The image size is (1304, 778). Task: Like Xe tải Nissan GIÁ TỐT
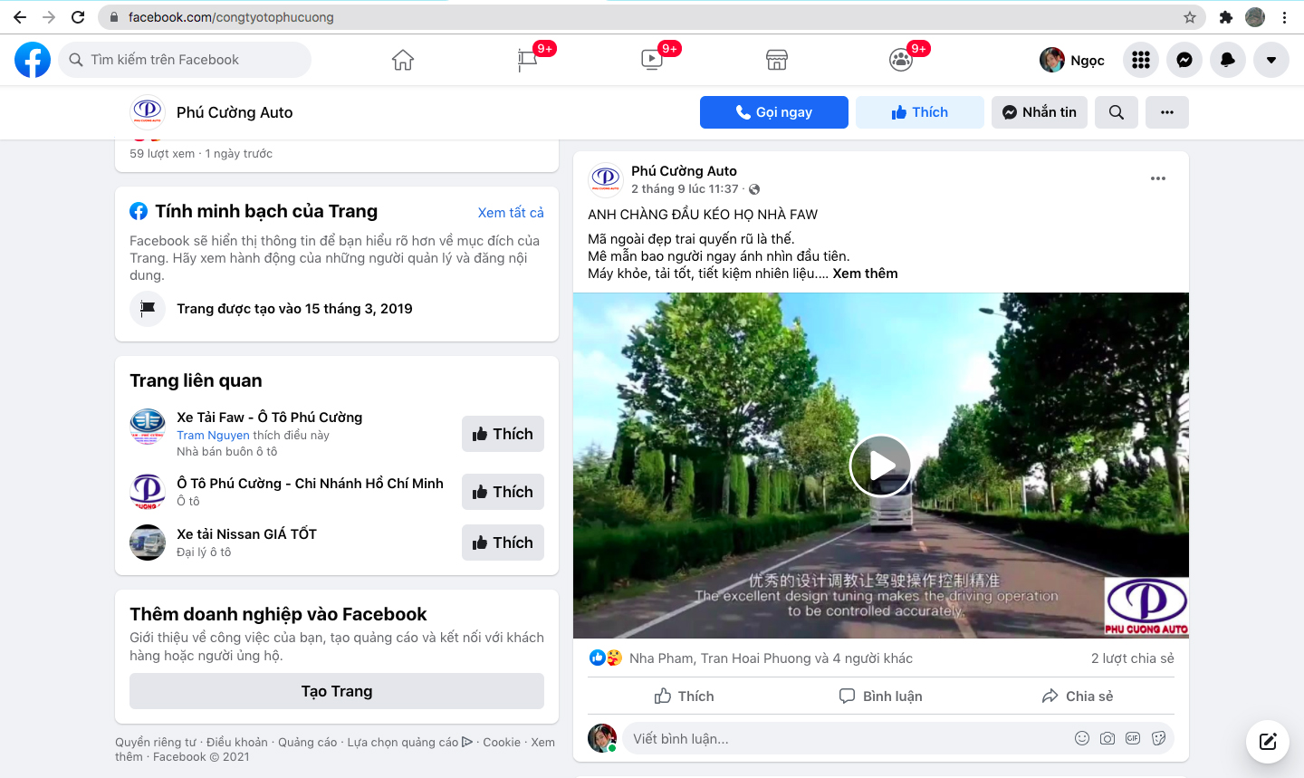[x=503, y=543]
